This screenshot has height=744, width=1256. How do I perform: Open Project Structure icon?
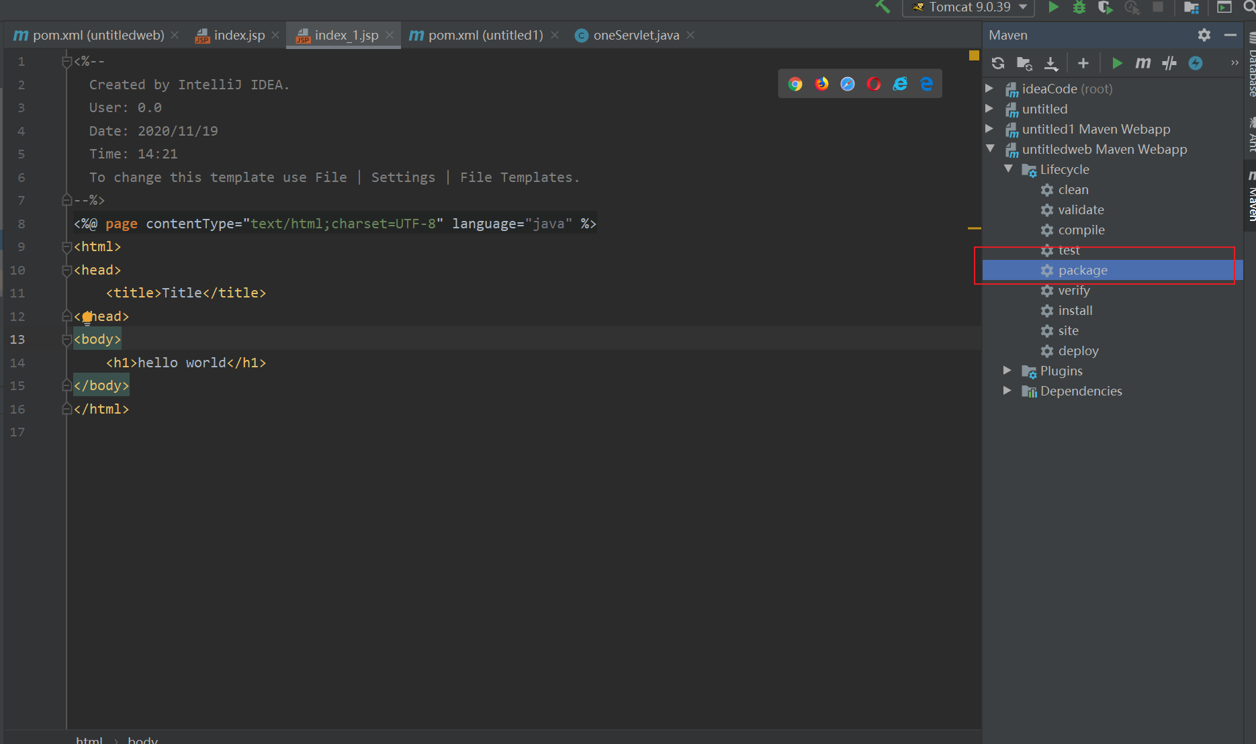1192,7
